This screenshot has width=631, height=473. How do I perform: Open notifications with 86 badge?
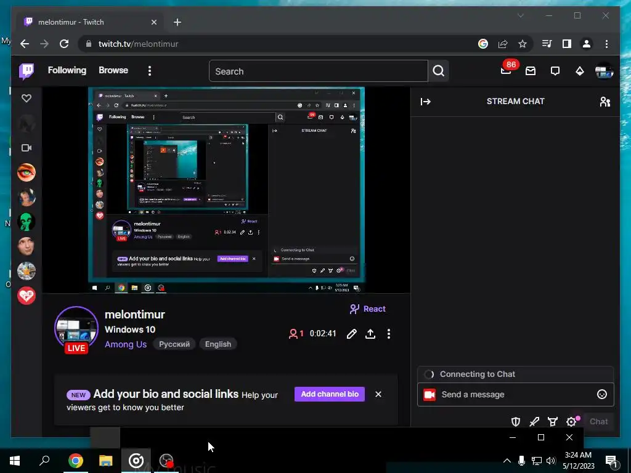(x=508, y=70)
